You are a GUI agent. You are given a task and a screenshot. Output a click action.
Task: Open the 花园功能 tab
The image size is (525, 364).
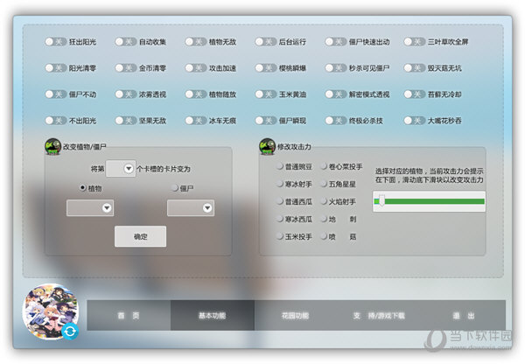click(296, 316)
